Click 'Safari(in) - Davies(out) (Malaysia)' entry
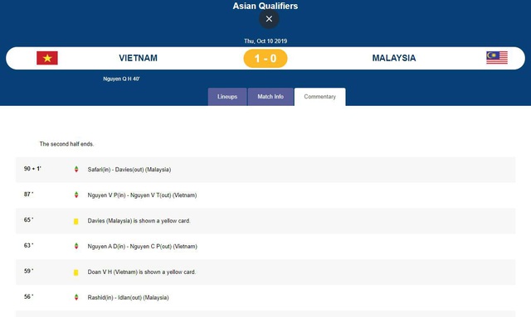Screen dimensions: 531x317 129,170
